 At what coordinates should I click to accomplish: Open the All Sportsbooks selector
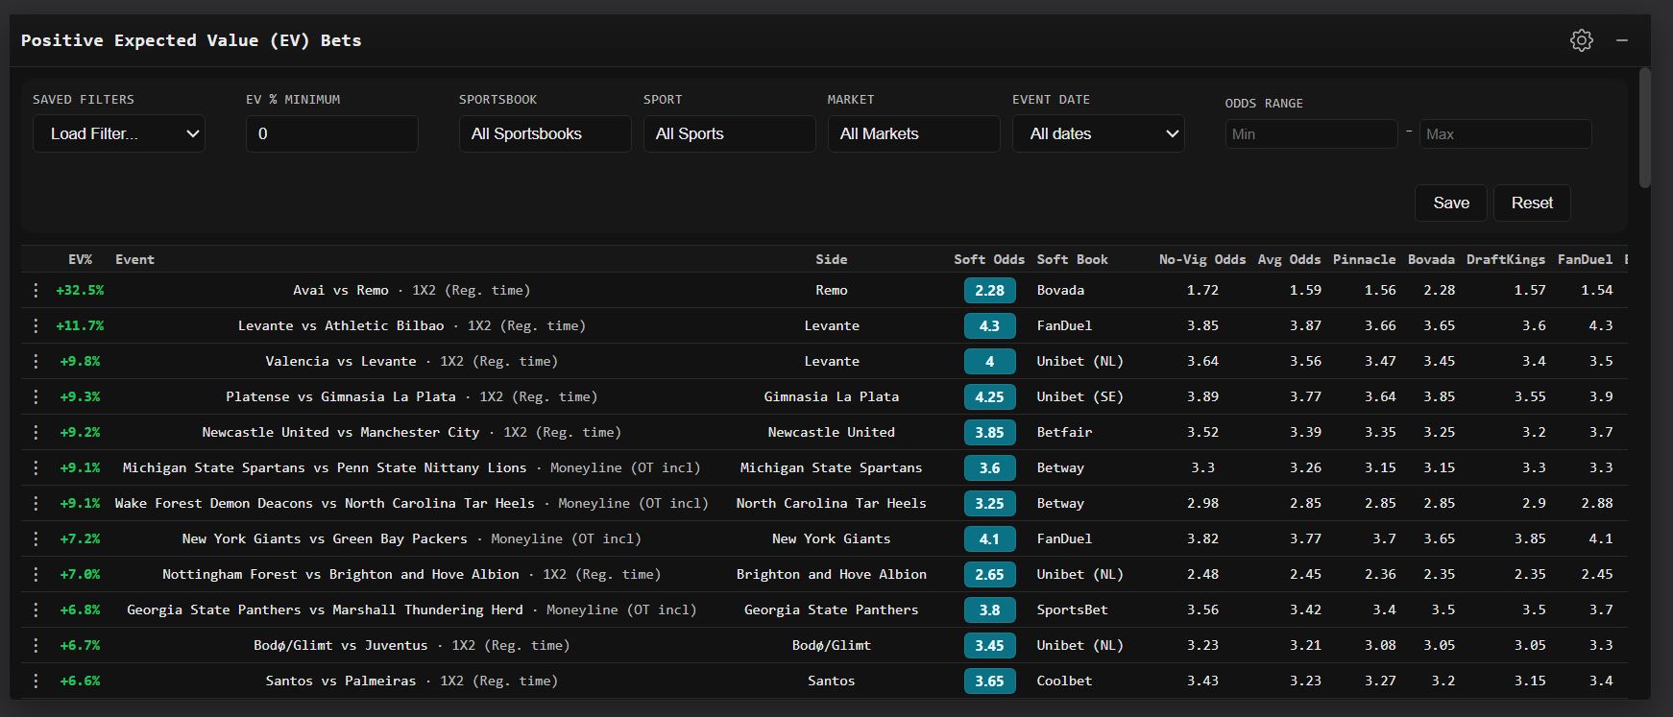pyautogui.click(x=545, y=133)
